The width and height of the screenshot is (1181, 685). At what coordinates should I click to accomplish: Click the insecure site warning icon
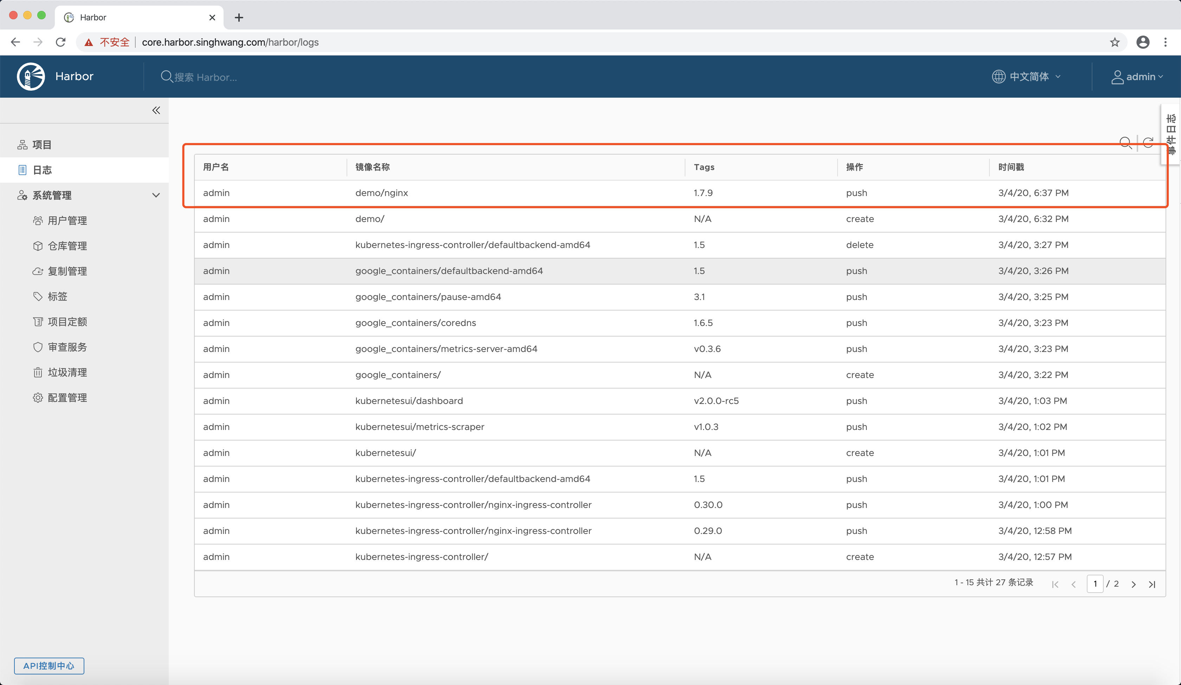pyautogui.click(x=89, y=42)
